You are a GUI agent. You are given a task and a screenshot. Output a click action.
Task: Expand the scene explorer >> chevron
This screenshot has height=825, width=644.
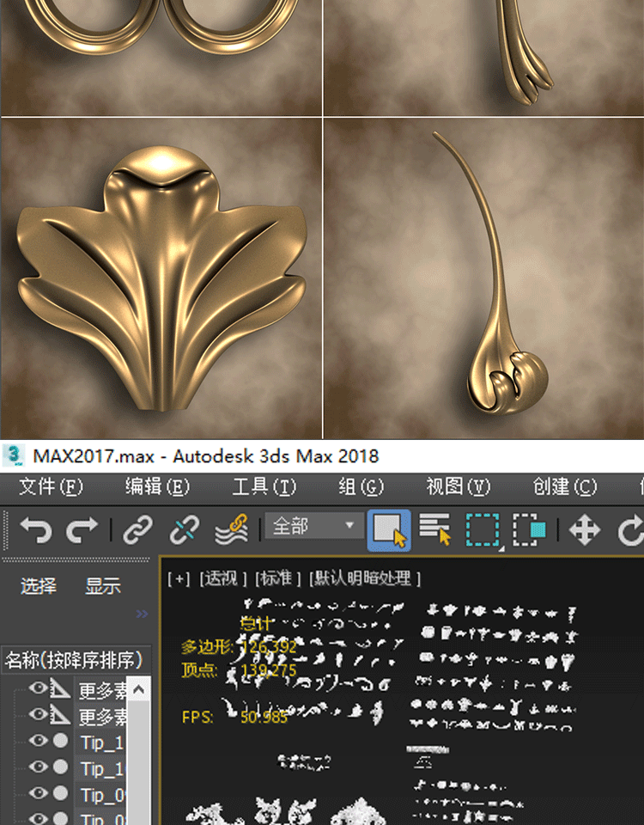142,614
